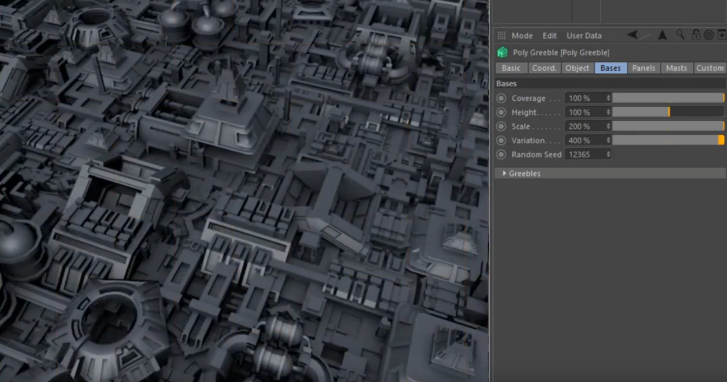Click the target mode circle icon
This screenshot has width=727, height=382.
709,35
